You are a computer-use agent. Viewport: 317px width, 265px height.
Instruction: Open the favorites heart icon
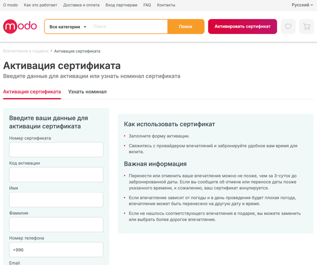click(288, 27)
